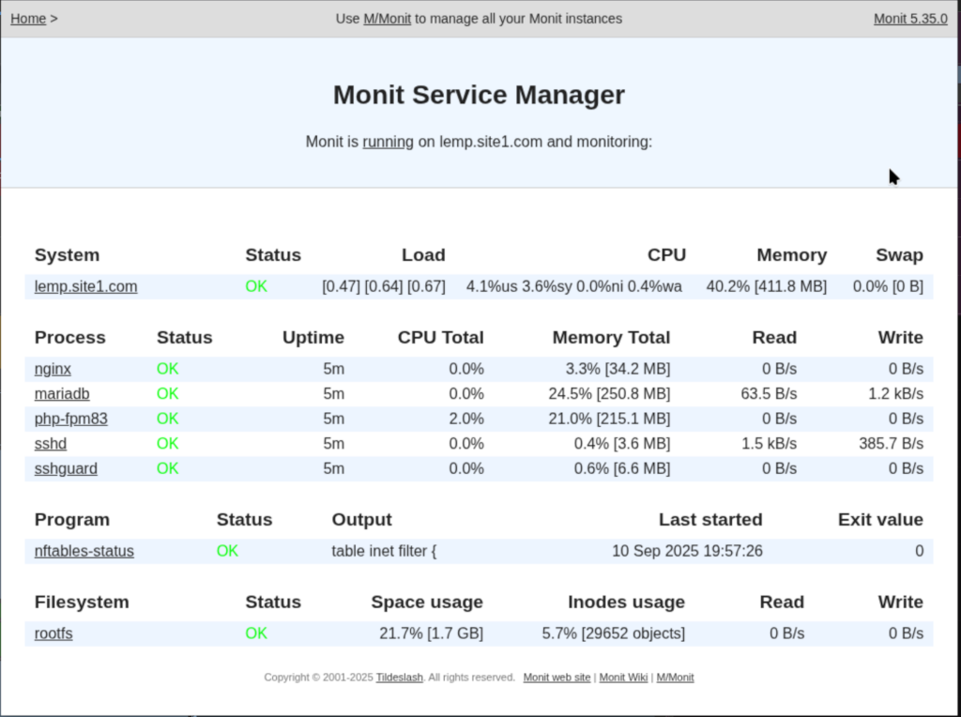This screenshot has height=717, width=961.
Task: Open the M/Monit link in the footer
Action: (675, 678)
